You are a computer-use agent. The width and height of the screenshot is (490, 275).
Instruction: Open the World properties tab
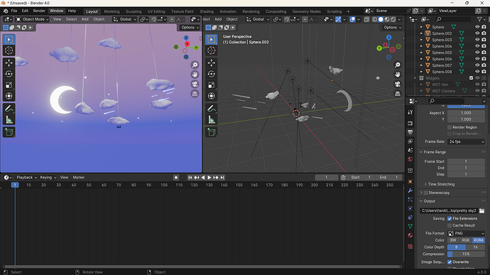[410, 159]
